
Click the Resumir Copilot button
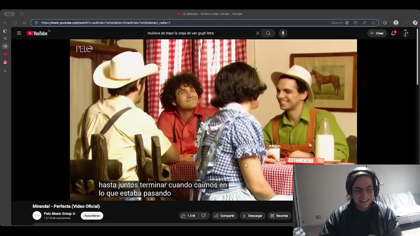[x=340, y=23]
